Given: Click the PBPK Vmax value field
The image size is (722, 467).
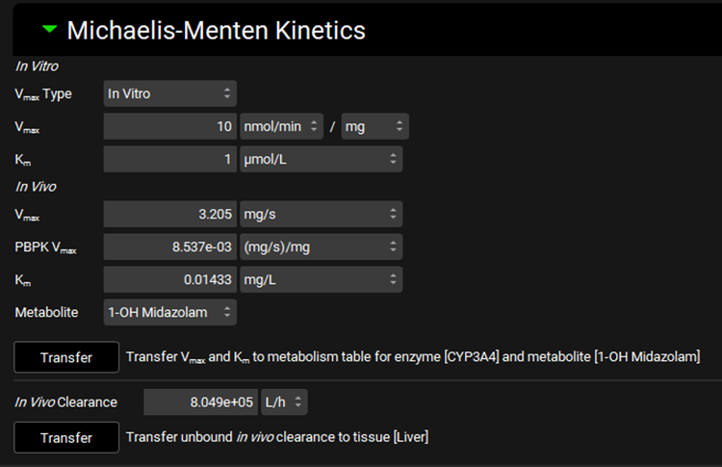Looking at the screenshot, I should pos(169,246).
